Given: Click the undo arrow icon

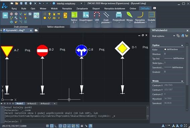Looking at the screenshot, I should (40, 3).
